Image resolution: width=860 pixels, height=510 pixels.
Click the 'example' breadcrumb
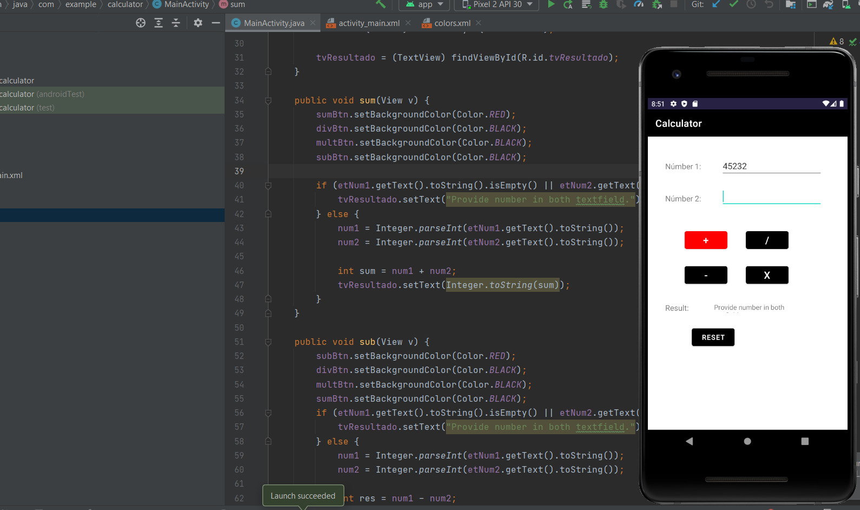(x=81, y=4)
